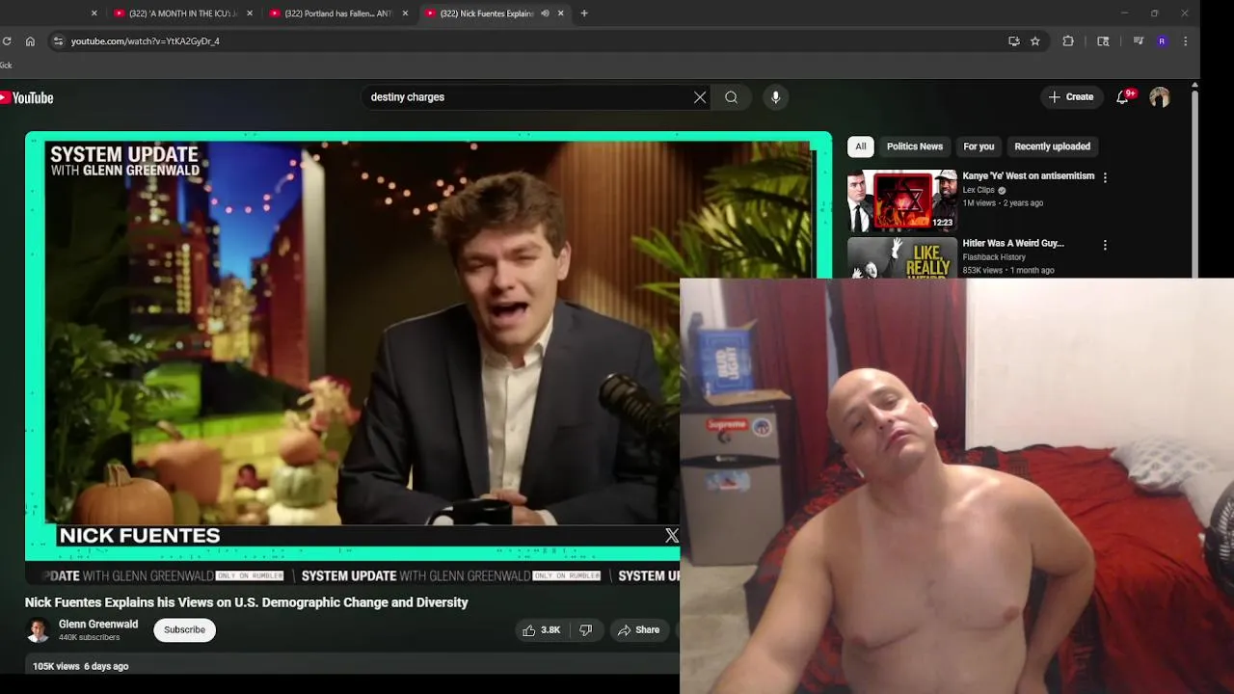
Task: Open YouTube account avatar menu
Action: click(x=1160, y=97)
